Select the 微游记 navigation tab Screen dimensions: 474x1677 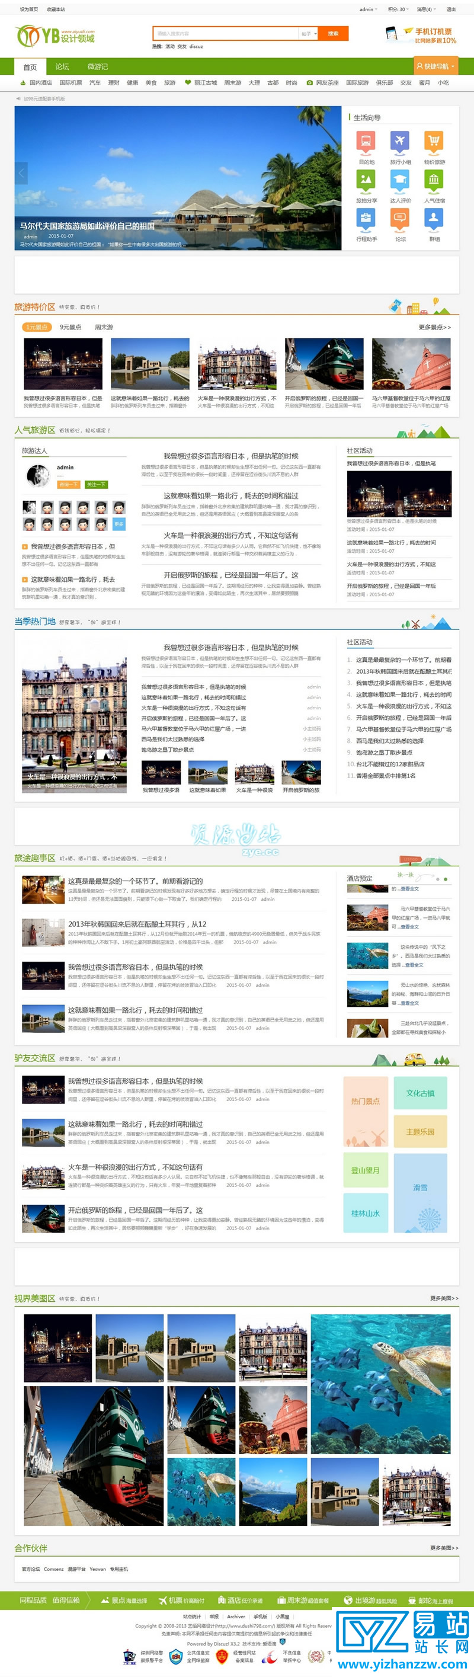[98, 66]
